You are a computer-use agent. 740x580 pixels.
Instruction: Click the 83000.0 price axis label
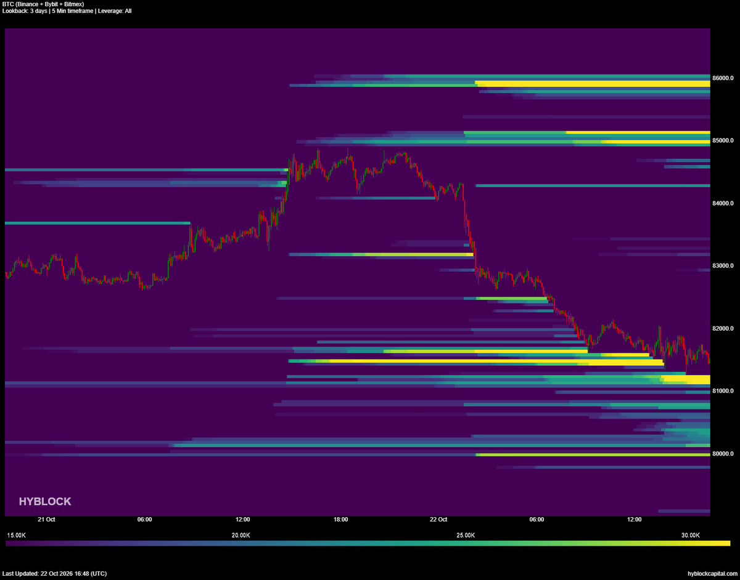(x=723, y=266)
